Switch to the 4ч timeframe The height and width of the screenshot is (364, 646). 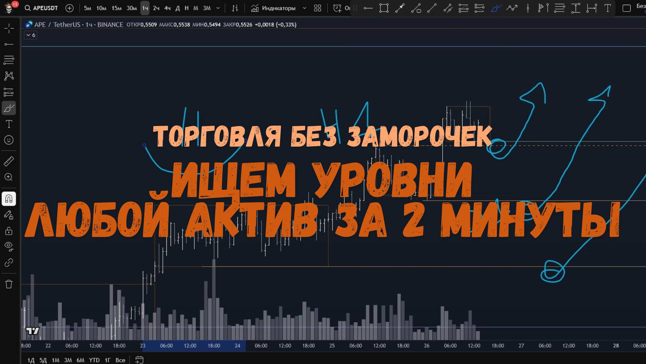(167, 8)
